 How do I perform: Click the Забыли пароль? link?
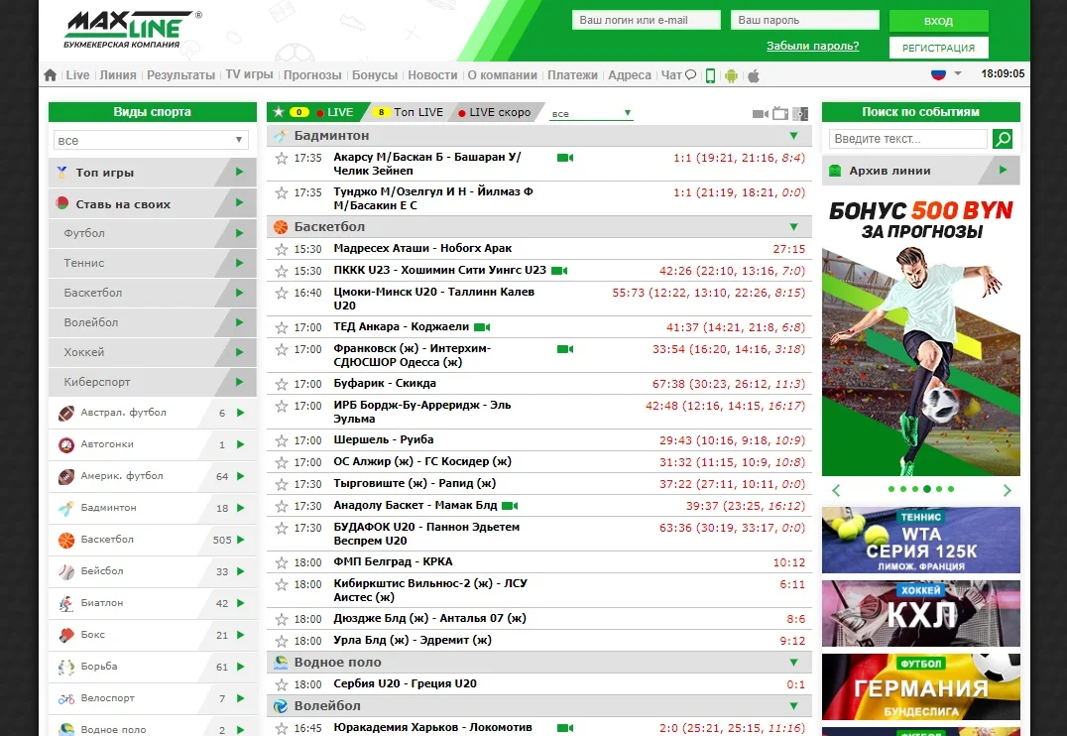(812, 46)
